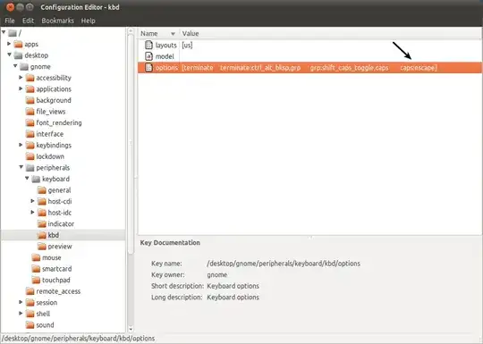
Task: Click the sound folder icon
Action: click(x=30, y=325)
